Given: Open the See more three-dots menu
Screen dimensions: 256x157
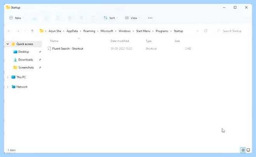Looking at the screenshot, I should coord(150,18).
